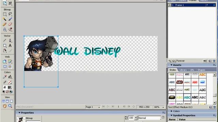Activate the Text tool
The width and height of the screenshot is (218, 122).
[x=10, y=45]
